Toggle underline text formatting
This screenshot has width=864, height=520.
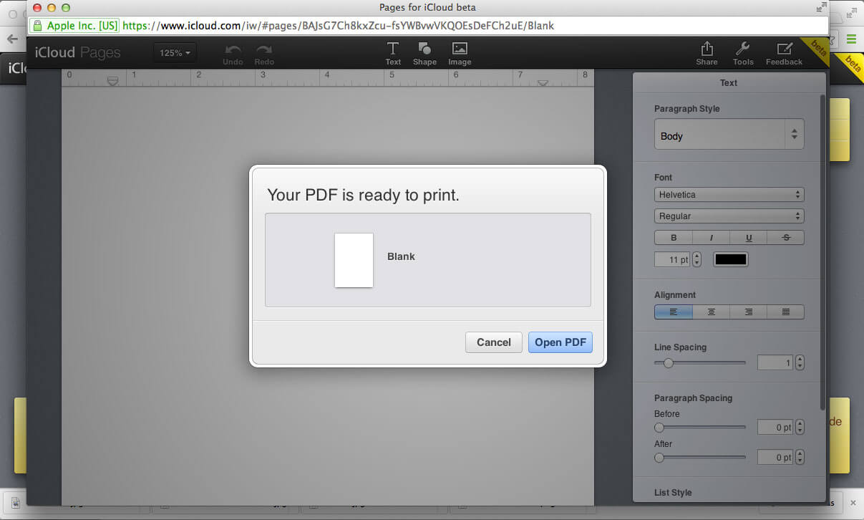tap(748, 238)
